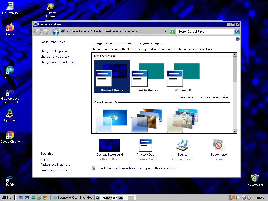
Task: Click the 7:19 AM taskbar clock
Action: [259, 198]
